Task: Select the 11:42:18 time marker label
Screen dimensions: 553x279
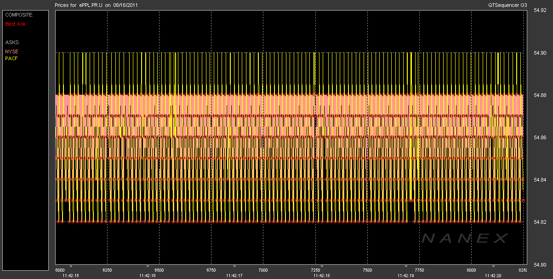Action: coord(321,276)
